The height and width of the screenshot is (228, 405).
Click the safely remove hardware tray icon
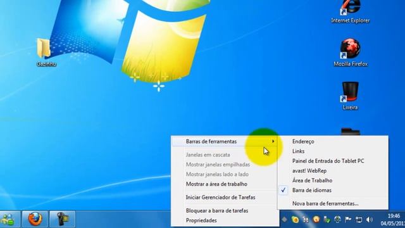pyautogui.click(x=327, y=220)
